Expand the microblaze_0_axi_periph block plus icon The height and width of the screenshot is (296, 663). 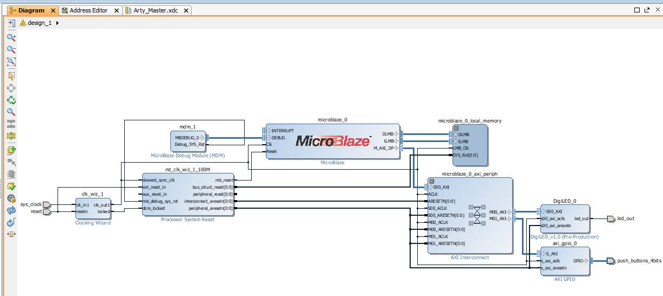[431, 181]
